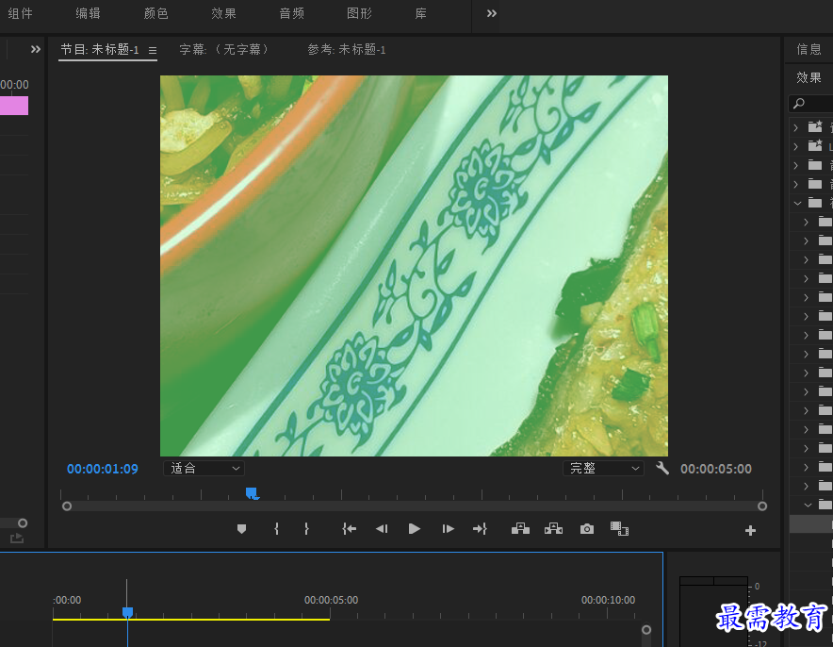The image size is (833, 647).
Task: Expand the second starred bin in effects
Action: point(796,147)
